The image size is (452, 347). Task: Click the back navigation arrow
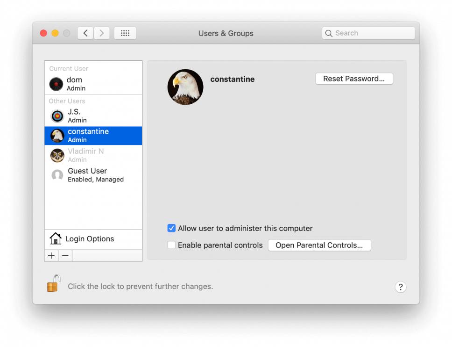(x=85, y=33)
